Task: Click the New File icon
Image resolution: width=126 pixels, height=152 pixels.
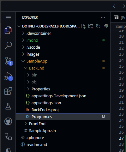Action: [x=83, y=26]
